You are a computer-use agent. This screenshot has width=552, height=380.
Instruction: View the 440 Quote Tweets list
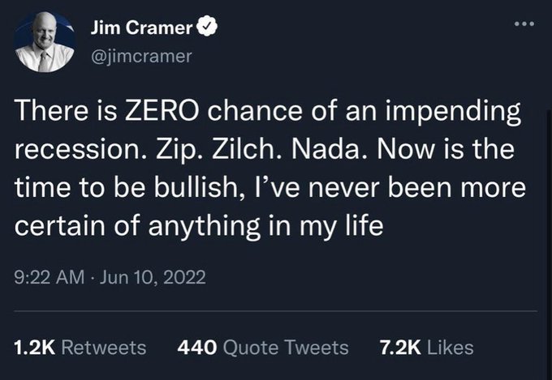point(263,348)
